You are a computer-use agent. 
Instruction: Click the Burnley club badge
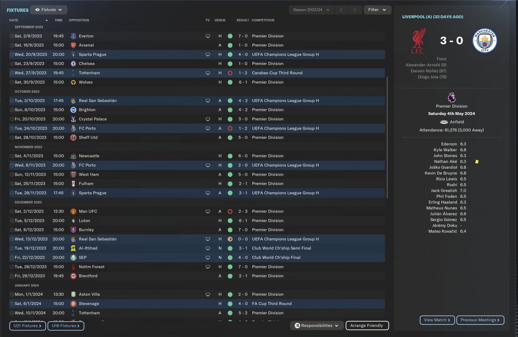tap(73, 230)
